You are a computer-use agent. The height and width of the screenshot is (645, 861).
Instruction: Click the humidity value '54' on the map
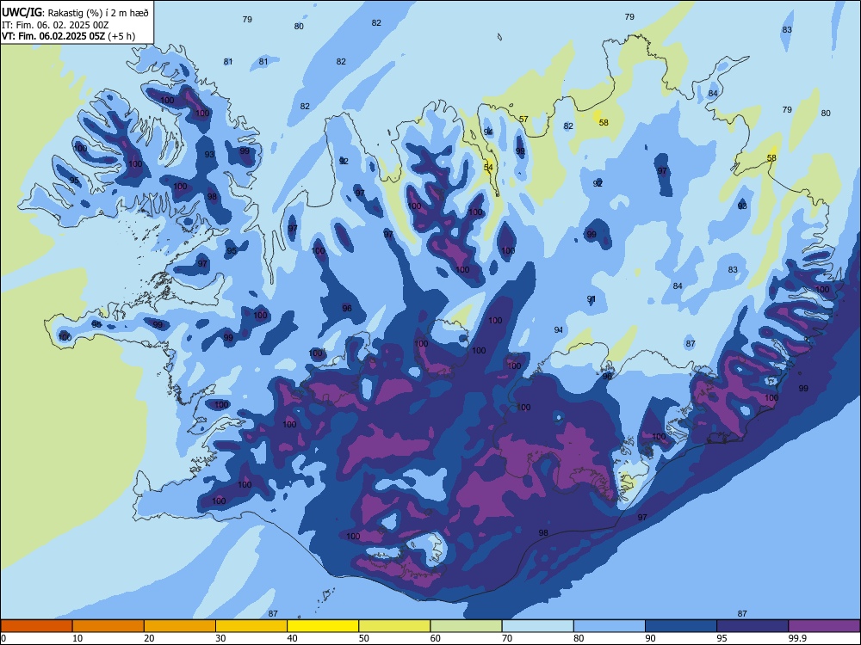click(488, 168)
